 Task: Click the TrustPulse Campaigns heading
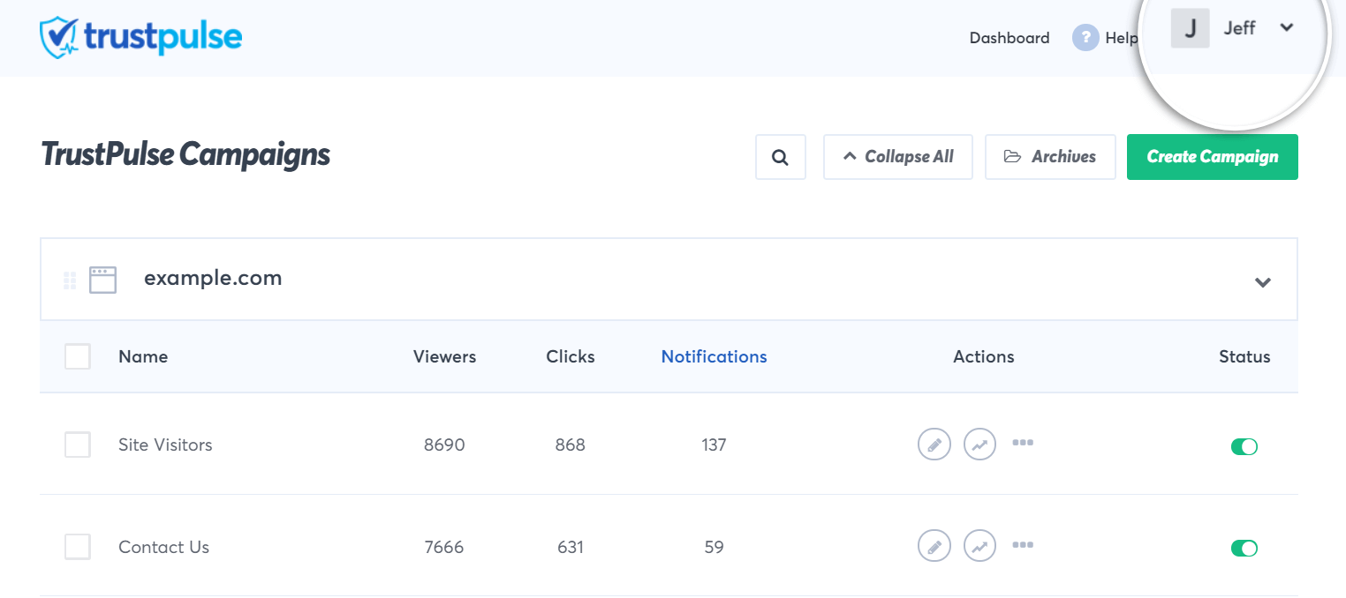point(185,154)
